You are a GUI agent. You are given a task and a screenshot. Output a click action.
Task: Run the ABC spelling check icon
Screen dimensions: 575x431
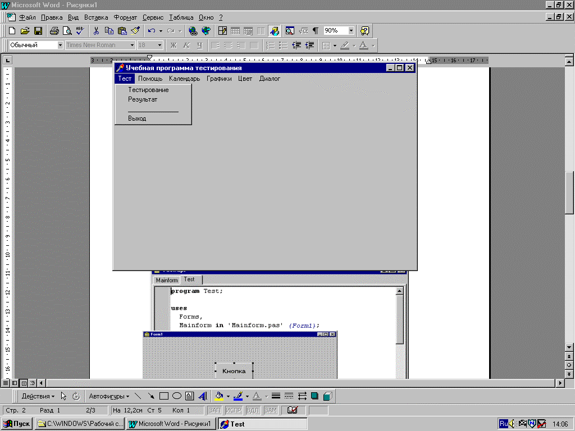pos(80,31)
